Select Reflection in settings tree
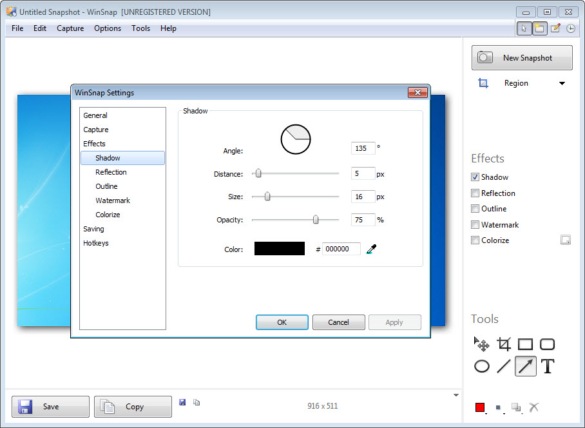585x428 pixels. point(111,172)
